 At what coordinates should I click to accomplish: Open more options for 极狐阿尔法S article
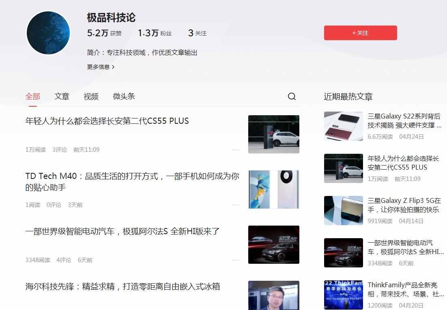pos(236,260)
